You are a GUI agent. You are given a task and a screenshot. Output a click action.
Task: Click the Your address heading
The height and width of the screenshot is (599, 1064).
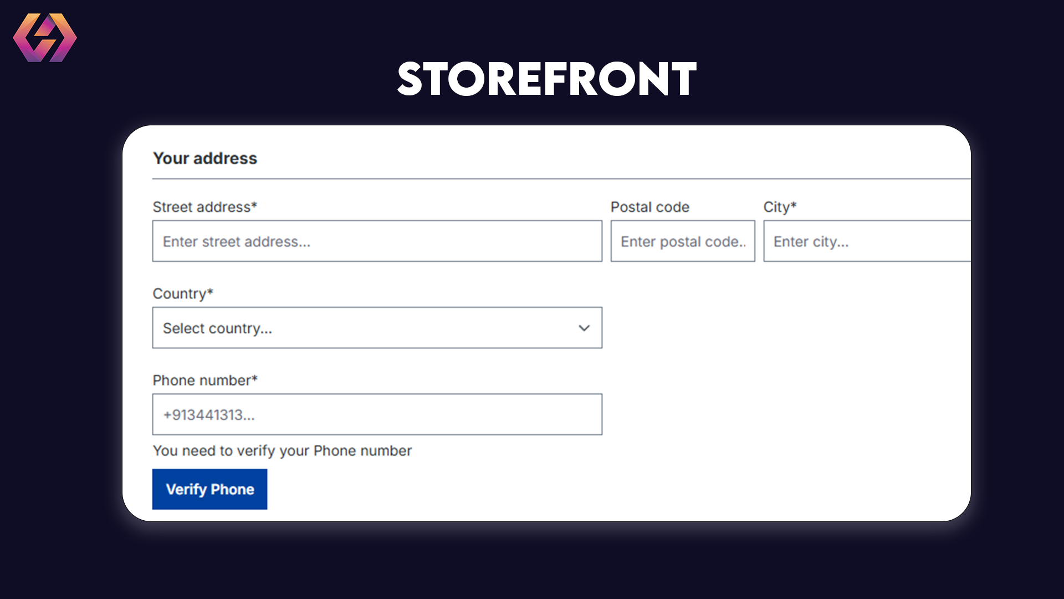coord(205,159)
